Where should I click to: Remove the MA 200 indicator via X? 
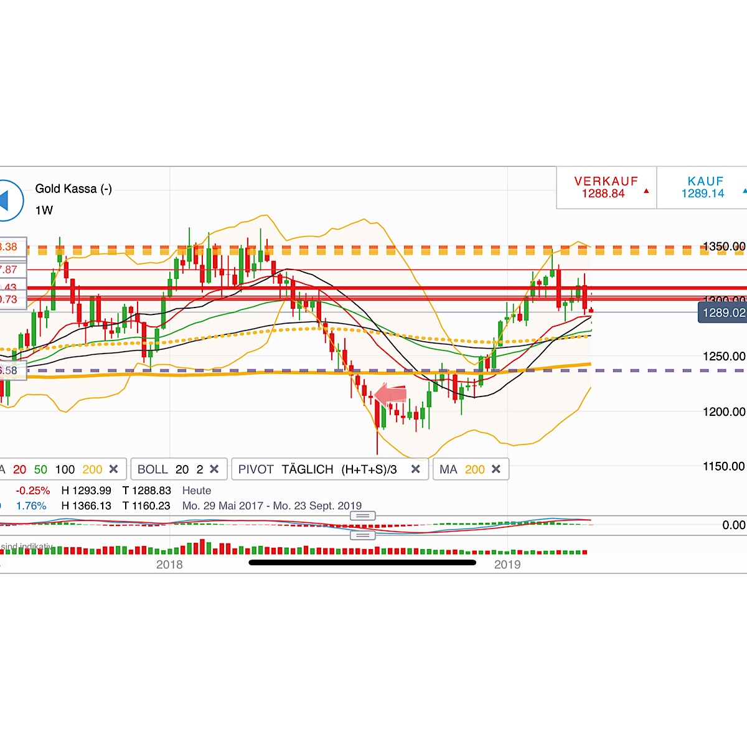[x=496, y=469]
